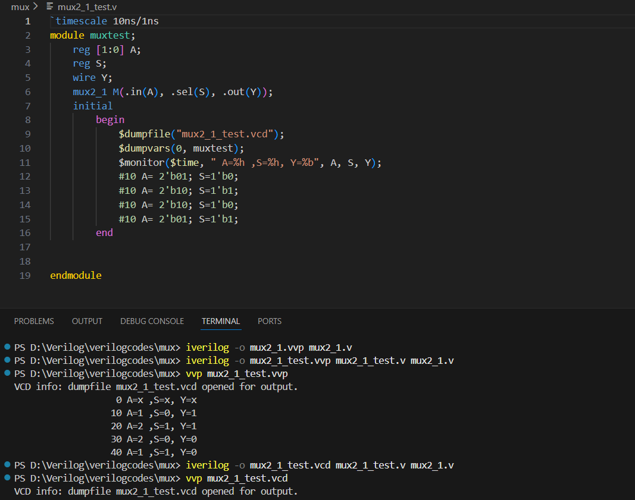
Task: Click line number 19 in gutter
Action: (25, 275)
